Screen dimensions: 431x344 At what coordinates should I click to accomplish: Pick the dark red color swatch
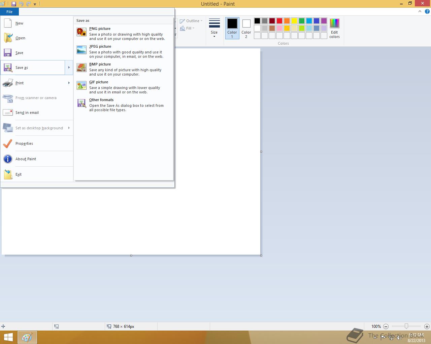click(272, 21)
